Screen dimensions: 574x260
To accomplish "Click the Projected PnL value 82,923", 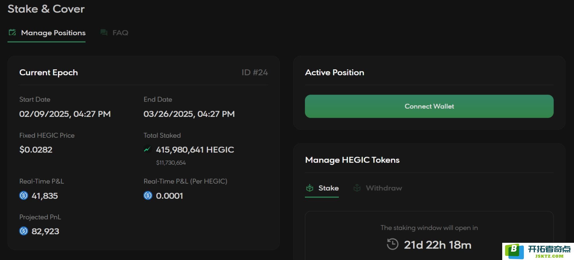I will coord(45,231).
